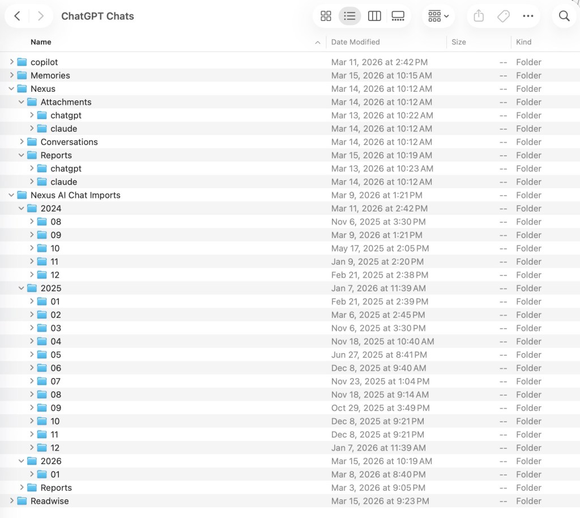Click the Share icon in toolbar

(x=479, y=16)
